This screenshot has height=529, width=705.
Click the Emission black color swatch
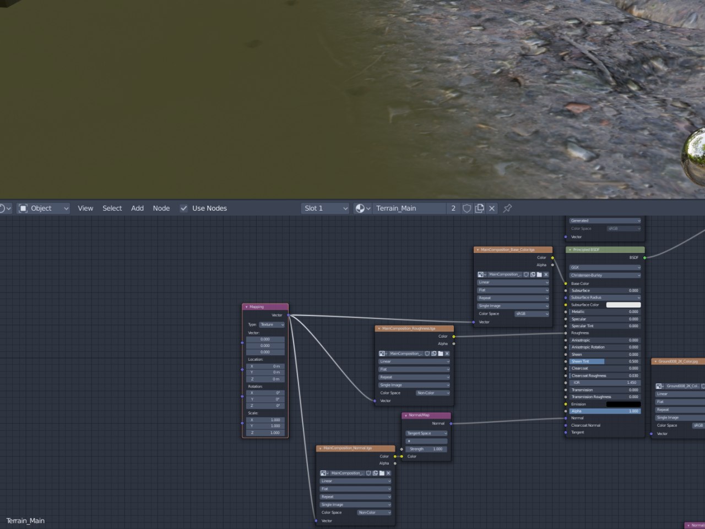click(623, 404)
